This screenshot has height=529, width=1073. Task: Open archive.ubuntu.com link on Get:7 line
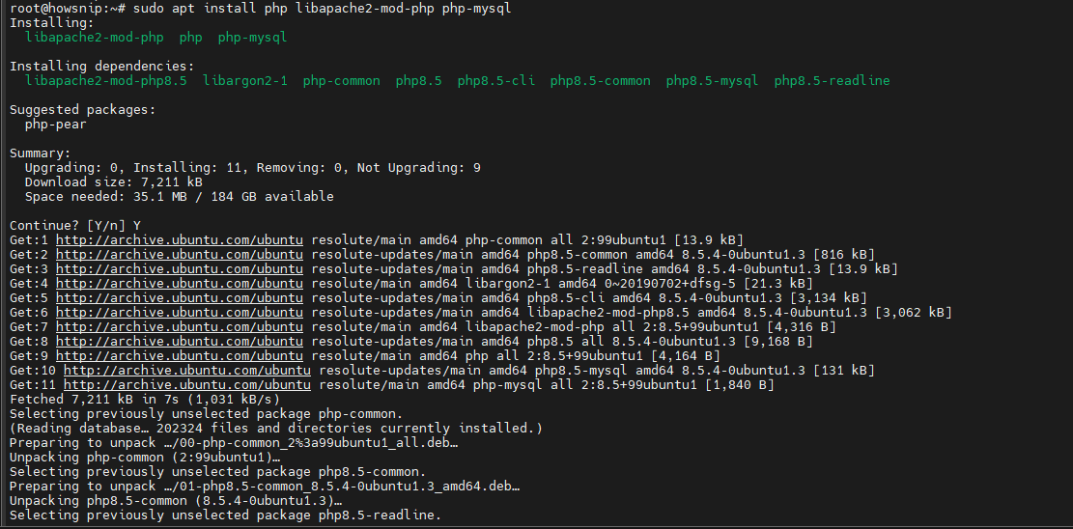click(x=180, y=327)
